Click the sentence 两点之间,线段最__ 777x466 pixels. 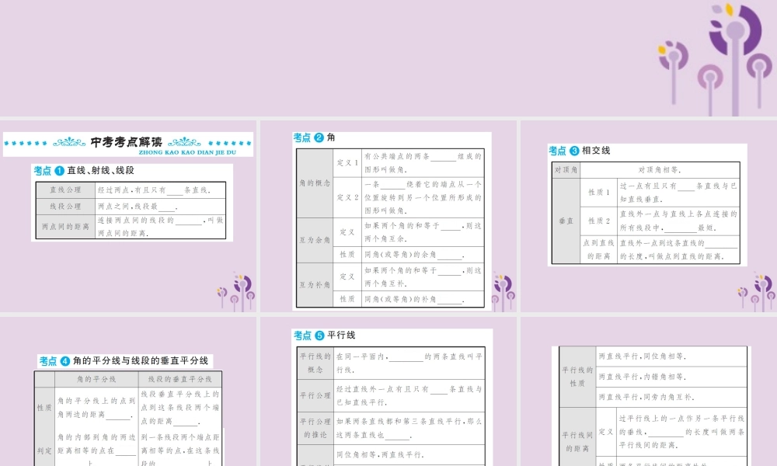pyautogui.click(x=138, y=206)
